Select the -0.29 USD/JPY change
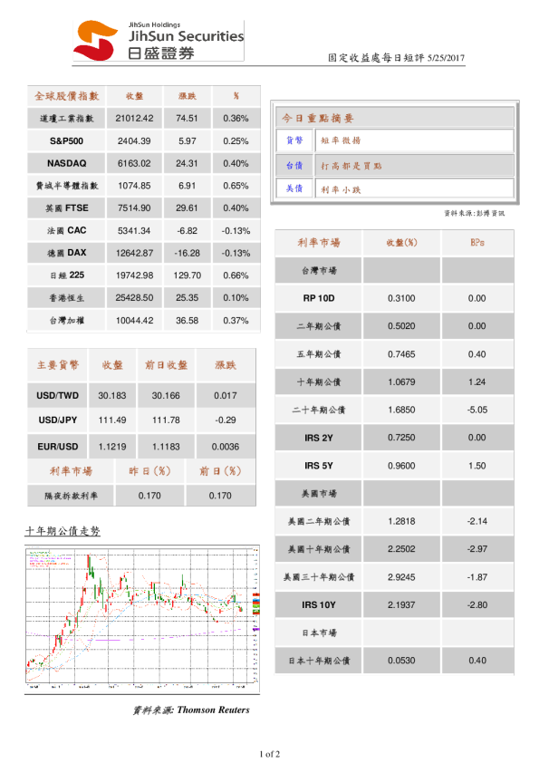Screen dimensions: 539x763 coord(226,420)
